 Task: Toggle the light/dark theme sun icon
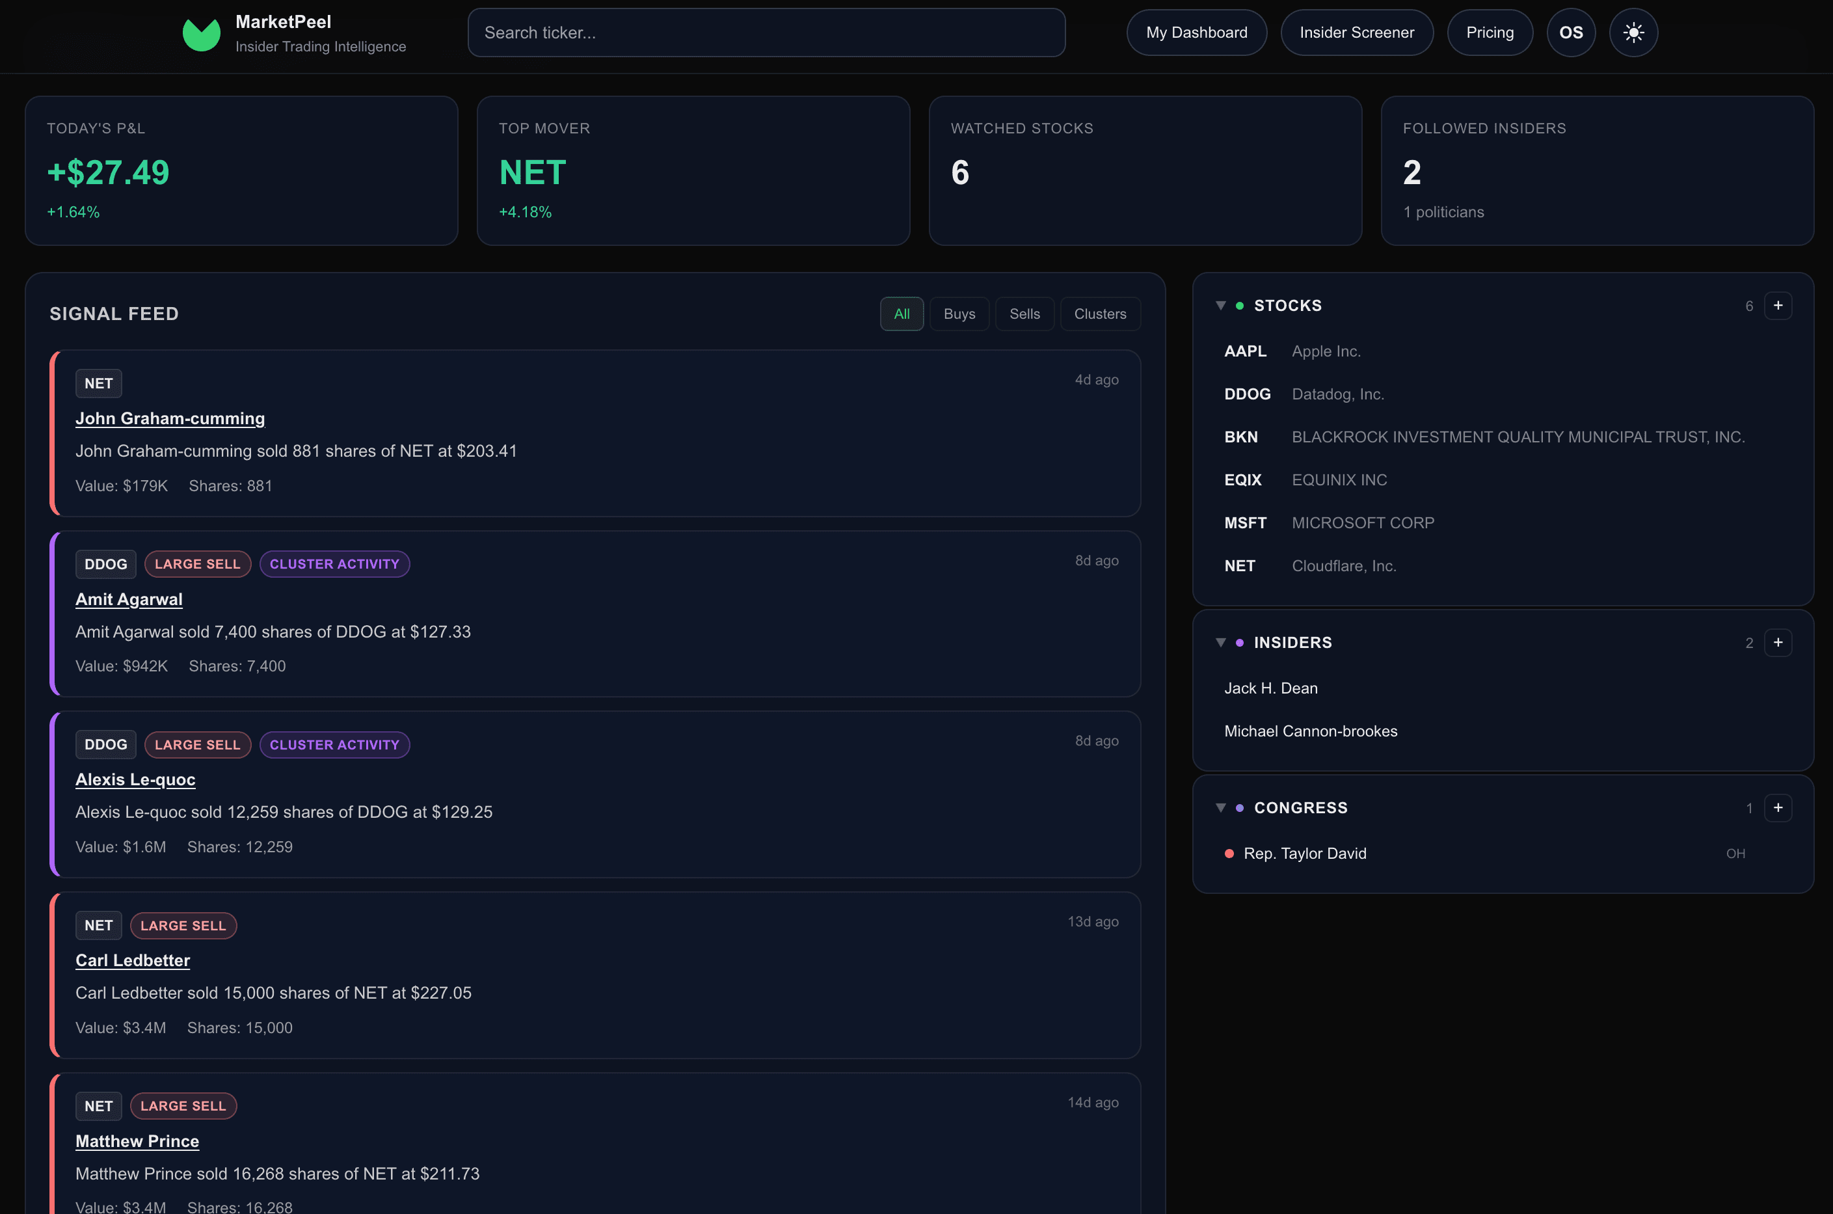[x=1633, y=33]
